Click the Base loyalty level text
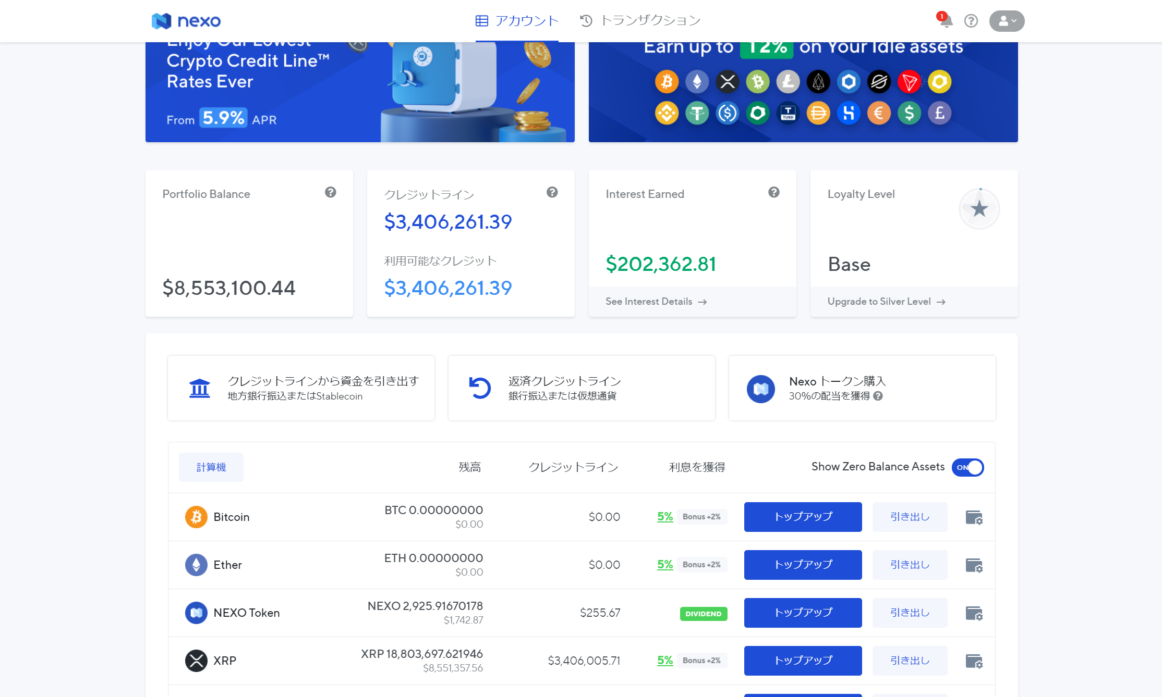 tap(849, 265)
